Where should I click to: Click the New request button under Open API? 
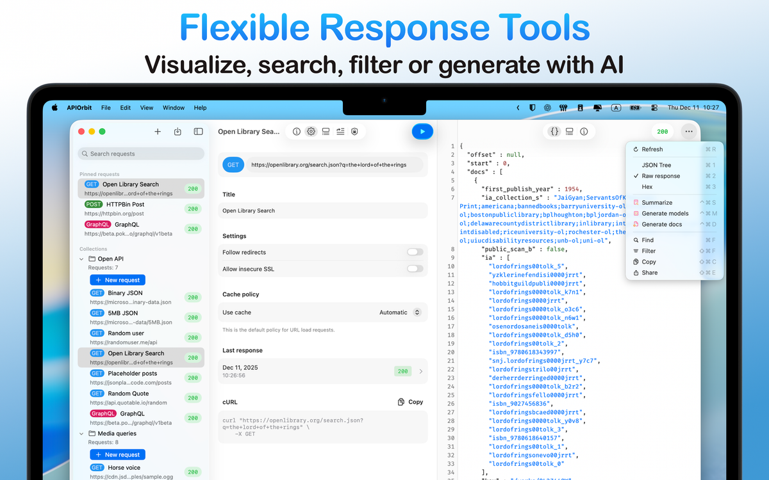click(117, 280)
